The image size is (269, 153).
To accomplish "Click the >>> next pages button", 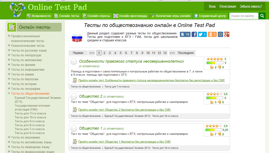I will [172, 53].
